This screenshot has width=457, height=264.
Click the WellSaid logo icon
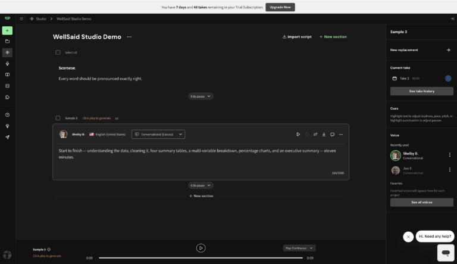7,18
